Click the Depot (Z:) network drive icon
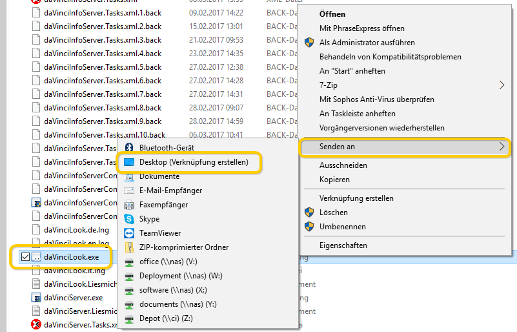Screen dimensions: 517x332 (129, 319)
